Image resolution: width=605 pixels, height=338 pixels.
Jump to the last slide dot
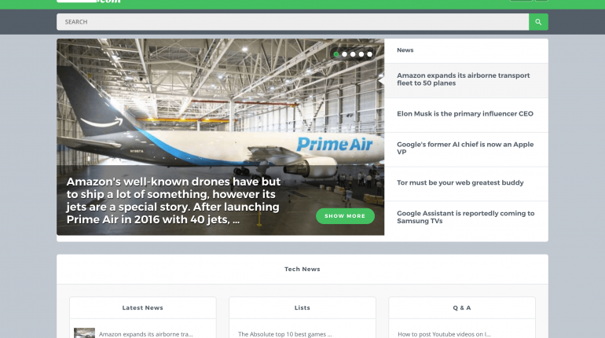(369, 54)
